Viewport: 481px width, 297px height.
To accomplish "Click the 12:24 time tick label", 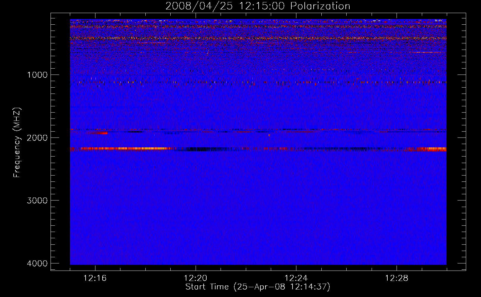I will coord(296,278).
